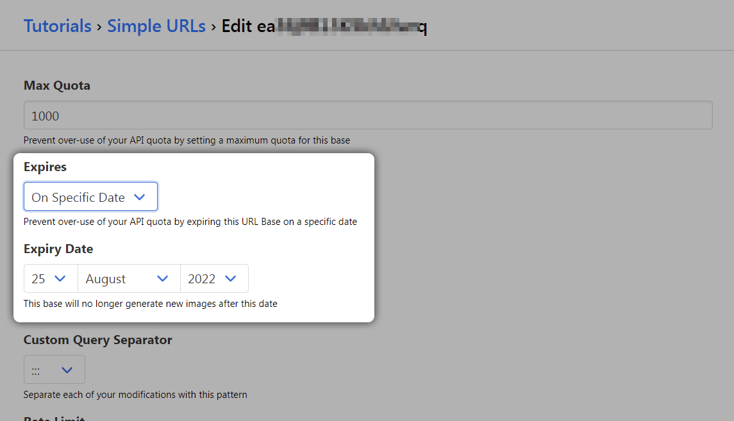Click the chevron beside August
The height and width of the screenshot is (421, 734).
[163, 279]
